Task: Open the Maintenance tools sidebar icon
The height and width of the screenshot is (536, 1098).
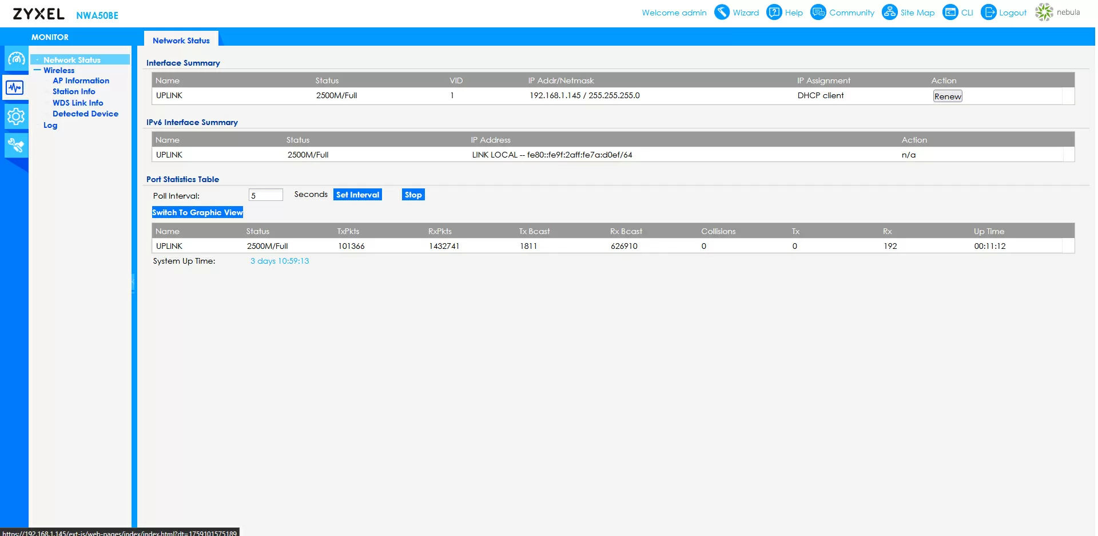Action: point(15,146)
